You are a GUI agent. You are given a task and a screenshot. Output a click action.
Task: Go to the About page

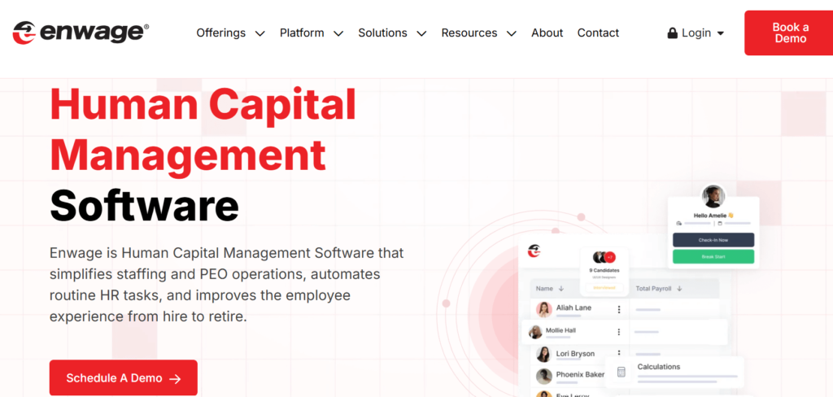coord(547,33)
